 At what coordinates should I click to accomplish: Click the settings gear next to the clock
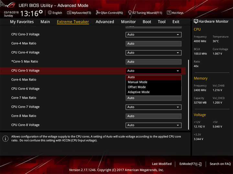pyautogui.click(x=41, y=12)
